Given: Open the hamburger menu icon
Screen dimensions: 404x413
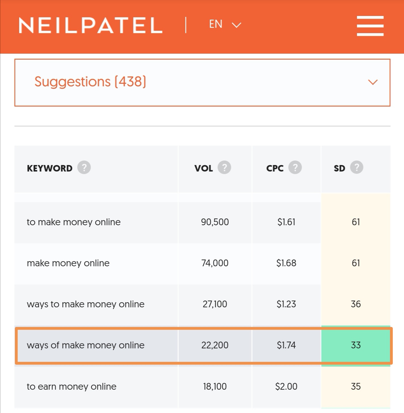Looking at the screenshot, I should click(370, 26).
